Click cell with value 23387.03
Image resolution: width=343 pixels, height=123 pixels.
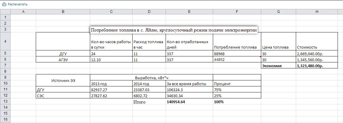click(149, 89)
